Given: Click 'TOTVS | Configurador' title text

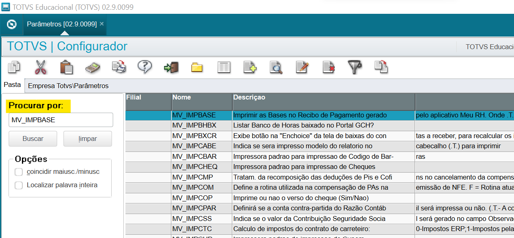Looking at the screenshot, I should point(67,47).
